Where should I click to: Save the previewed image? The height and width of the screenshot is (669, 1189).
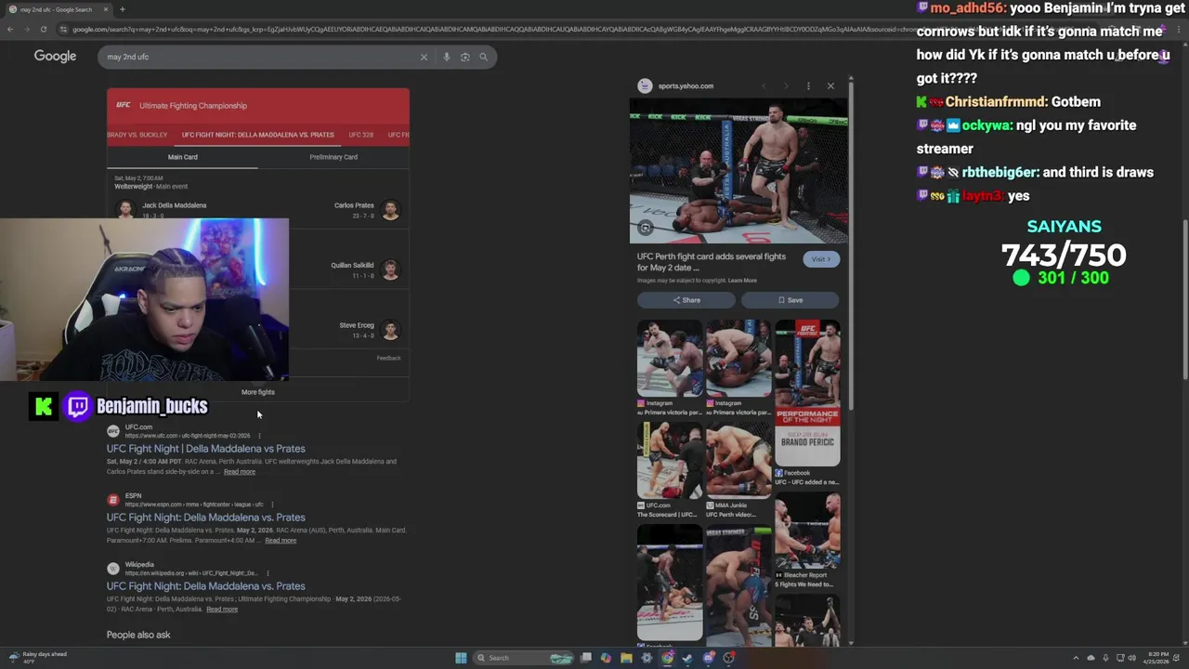coord(790,300)
